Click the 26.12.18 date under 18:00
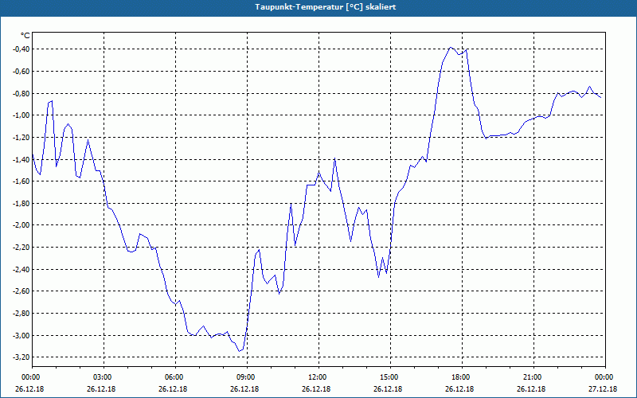Viewport: 637px width, 398px height. [x=459, y=389]
